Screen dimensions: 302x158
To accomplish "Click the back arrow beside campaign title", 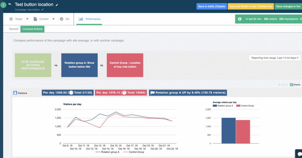I will tap(10, 4).
